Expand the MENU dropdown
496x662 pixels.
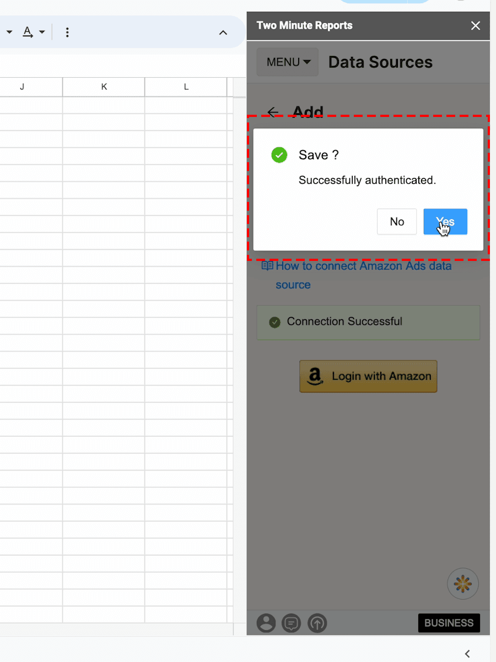[x=288, y=62]
